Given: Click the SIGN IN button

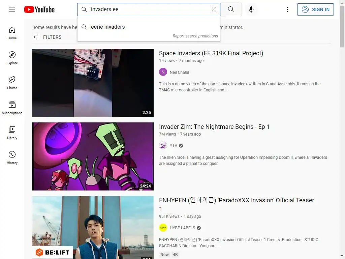Looking at the screenshot, I should pyautogui.click(x=315, y=9).
